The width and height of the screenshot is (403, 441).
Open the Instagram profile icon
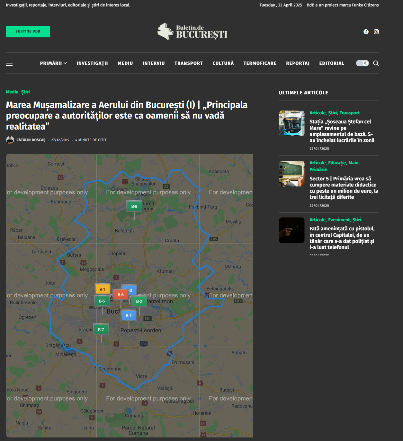pyautogui.click(x=376, y=32)
